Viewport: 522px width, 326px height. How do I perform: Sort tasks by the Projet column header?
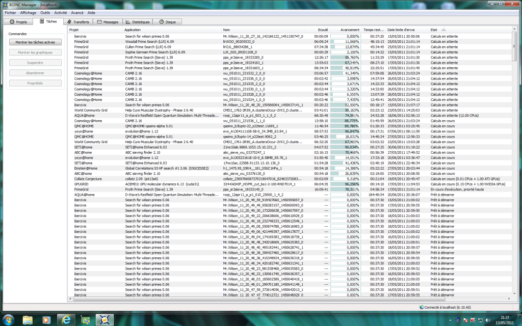click(95, 30)
